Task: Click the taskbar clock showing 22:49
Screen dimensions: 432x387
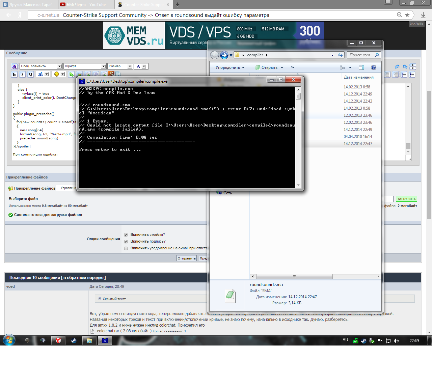Action: [414, 341]
